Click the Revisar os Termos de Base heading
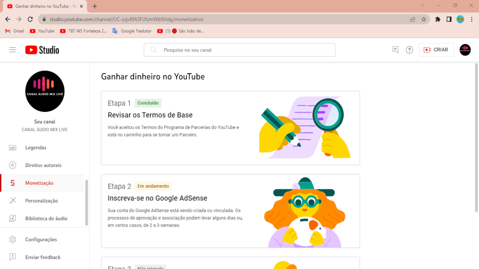 point(150,115)
